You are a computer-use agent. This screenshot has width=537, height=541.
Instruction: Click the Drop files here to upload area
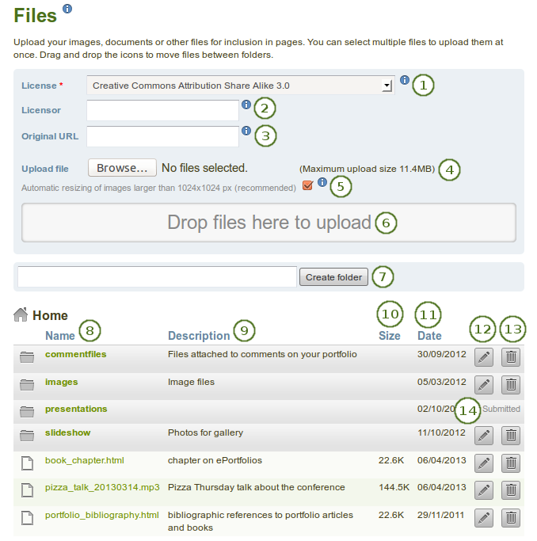[x=268, y=223]
